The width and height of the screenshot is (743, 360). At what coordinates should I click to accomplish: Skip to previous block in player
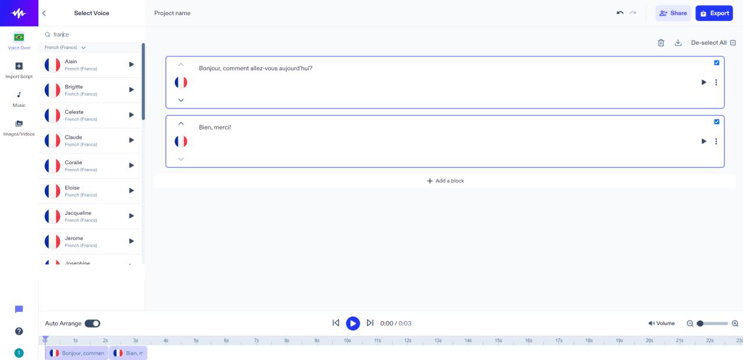pyautogui.click(x=336, y=323)
